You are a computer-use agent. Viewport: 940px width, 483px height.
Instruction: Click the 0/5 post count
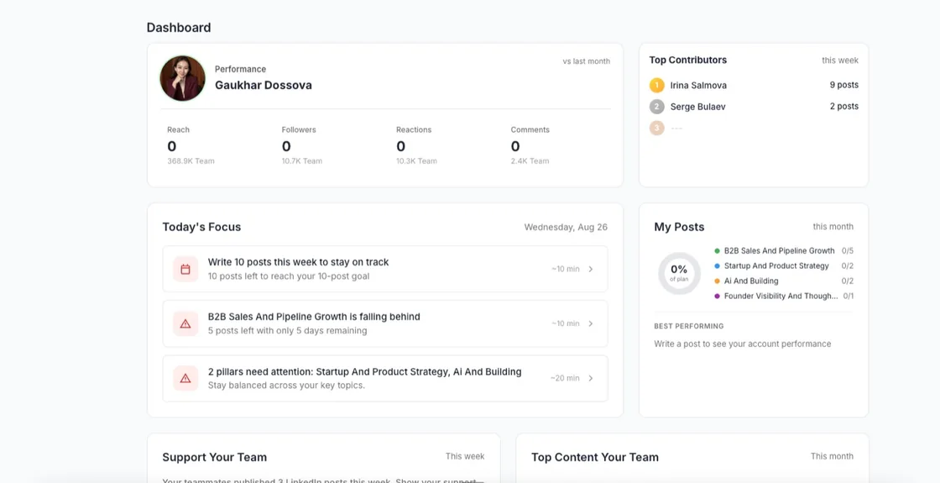point(847,251)
